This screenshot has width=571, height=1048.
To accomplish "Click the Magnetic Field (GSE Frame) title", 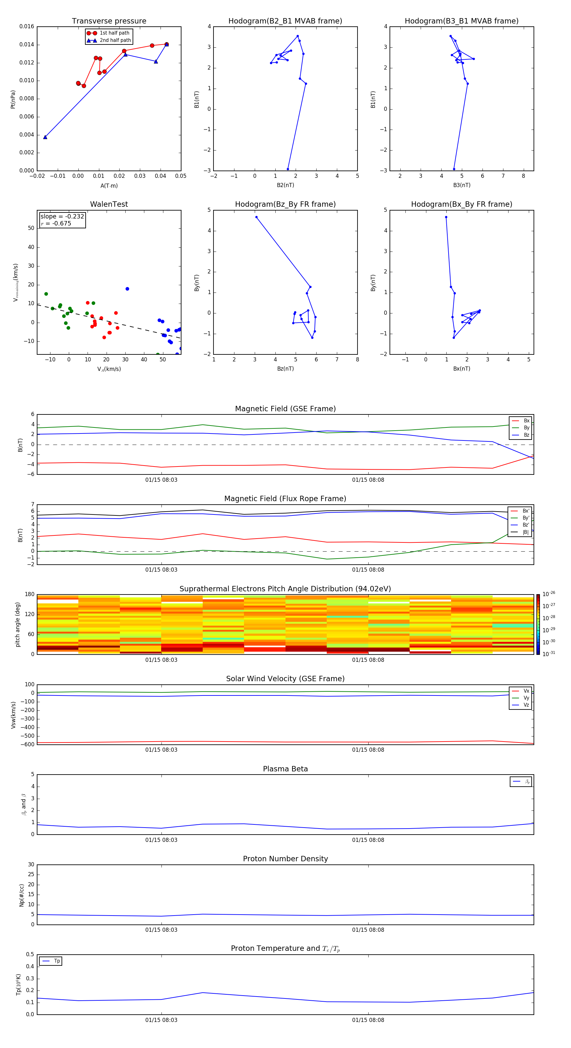I will tap(285, 409).
